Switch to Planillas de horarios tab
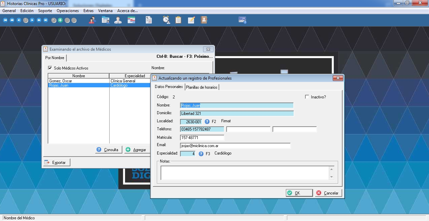 202,87
